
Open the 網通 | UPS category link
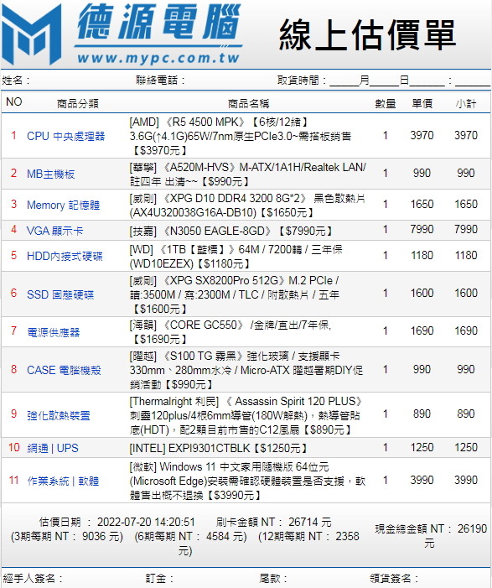pyautogui.click(x=53, y=448)
